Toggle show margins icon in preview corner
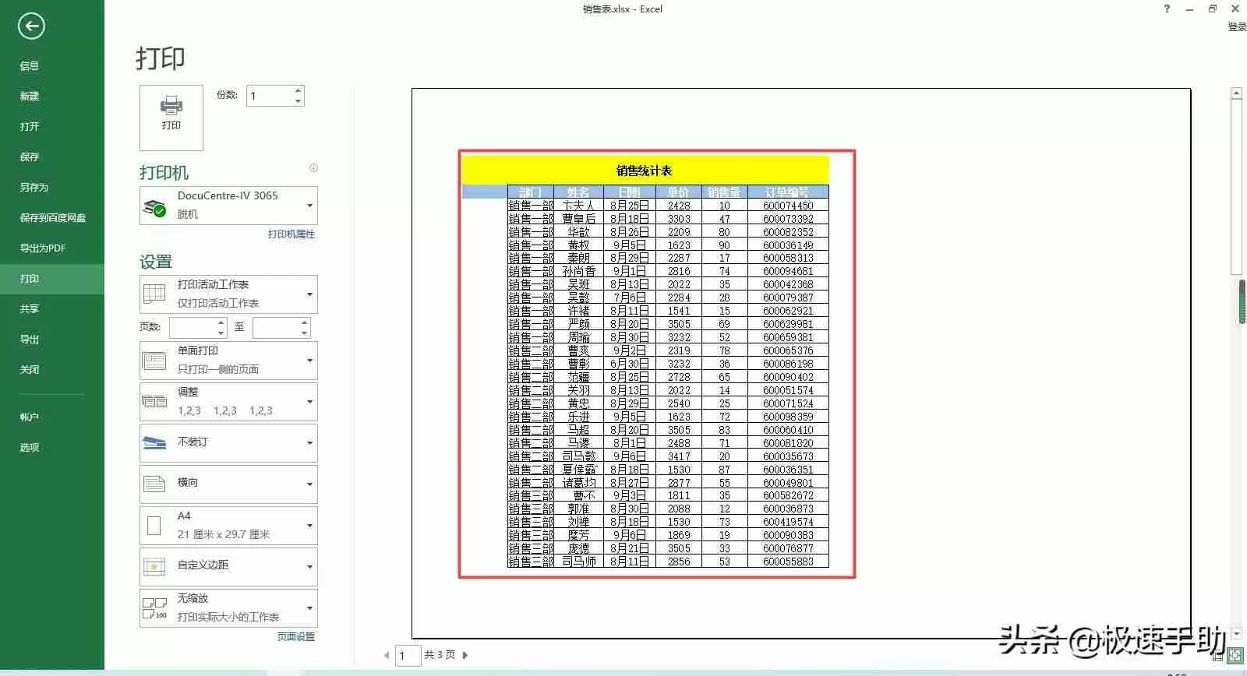The image size is (1247, 676). click(1218, 656)
